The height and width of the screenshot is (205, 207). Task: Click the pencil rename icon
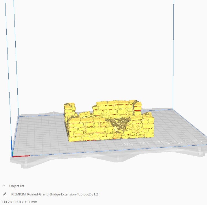4,194
